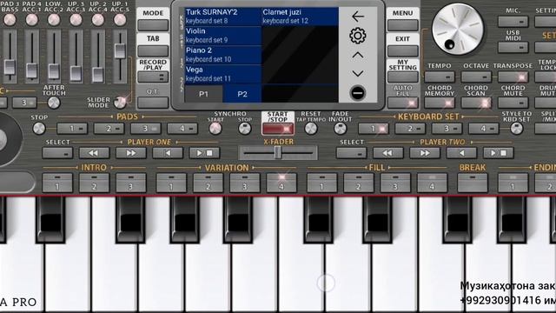Switch to page tab P2

coord(242,94)
